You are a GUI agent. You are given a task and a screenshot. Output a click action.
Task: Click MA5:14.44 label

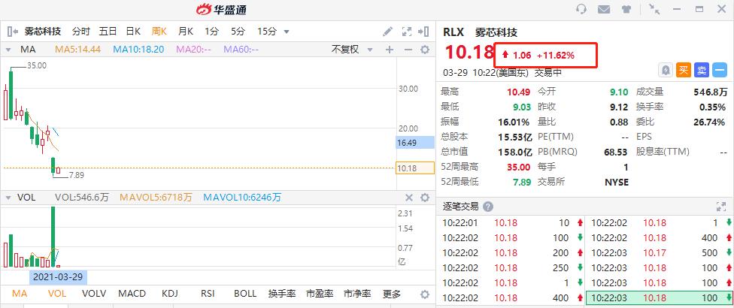pyautogui.click(x=77, y=50)
